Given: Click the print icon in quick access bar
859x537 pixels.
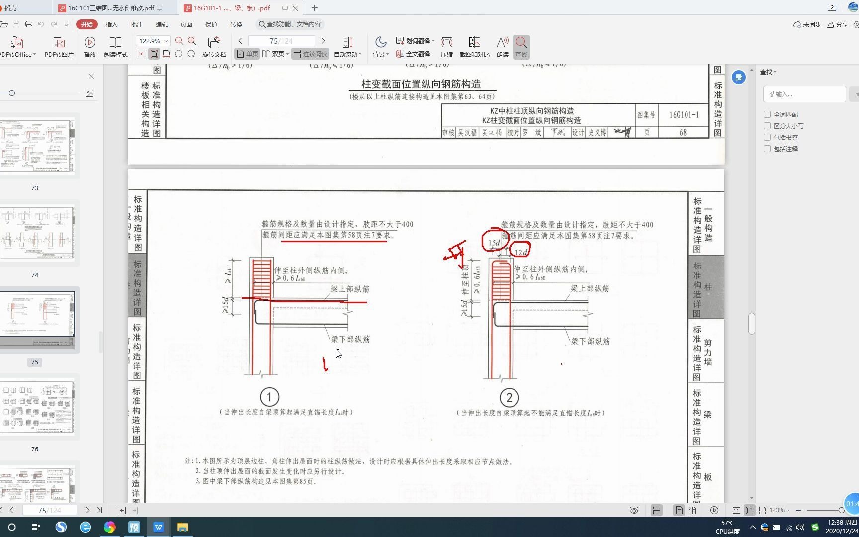Looking at the screenshot, I should (x=29, y=24).
